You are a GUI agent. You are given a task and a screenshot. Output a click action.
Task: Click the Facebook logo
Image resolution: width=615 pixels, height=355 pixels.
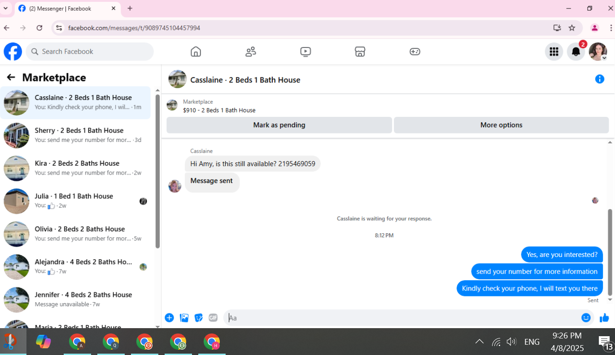coord(13,51)
